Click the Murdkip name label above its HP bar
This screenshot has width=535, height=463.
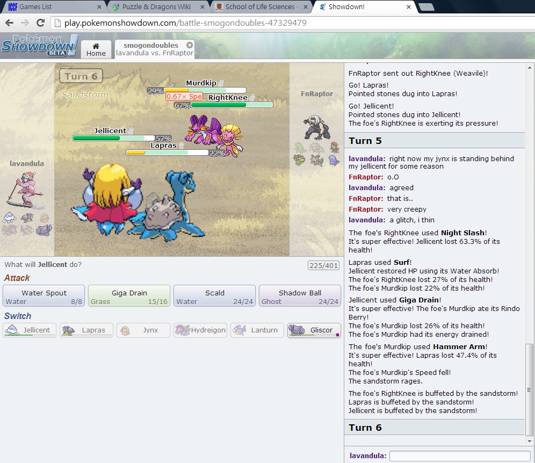(201, 83)
